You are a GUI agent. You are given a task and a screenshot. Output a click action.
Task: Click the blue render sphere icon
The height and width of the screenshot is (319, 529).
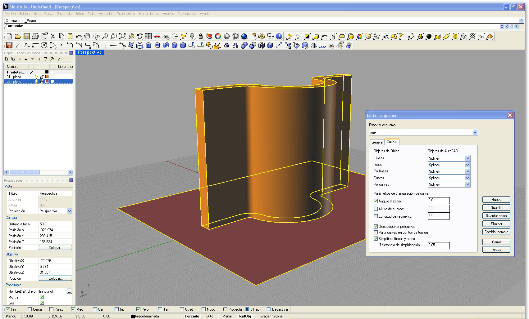coord(244,36)
